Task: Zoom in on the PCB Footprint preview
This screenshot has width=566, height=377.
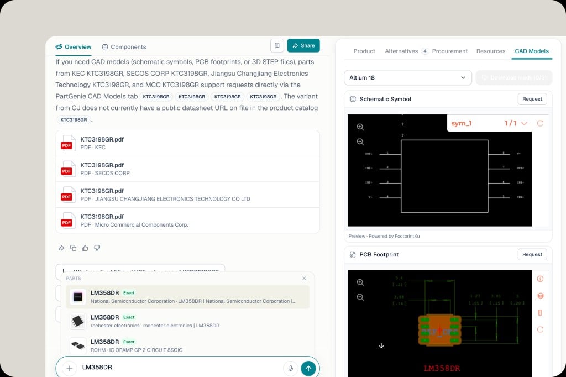Action: [360, 282]
